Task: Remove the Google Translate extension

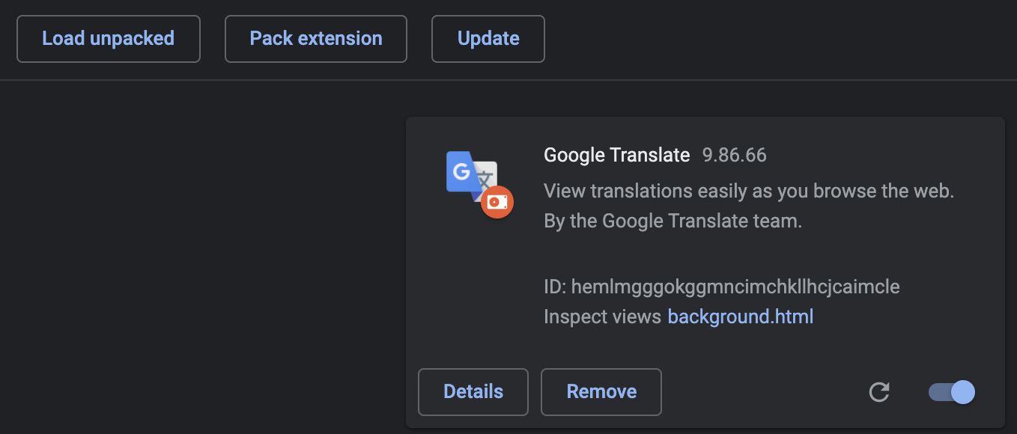Action: coord(601,392)
